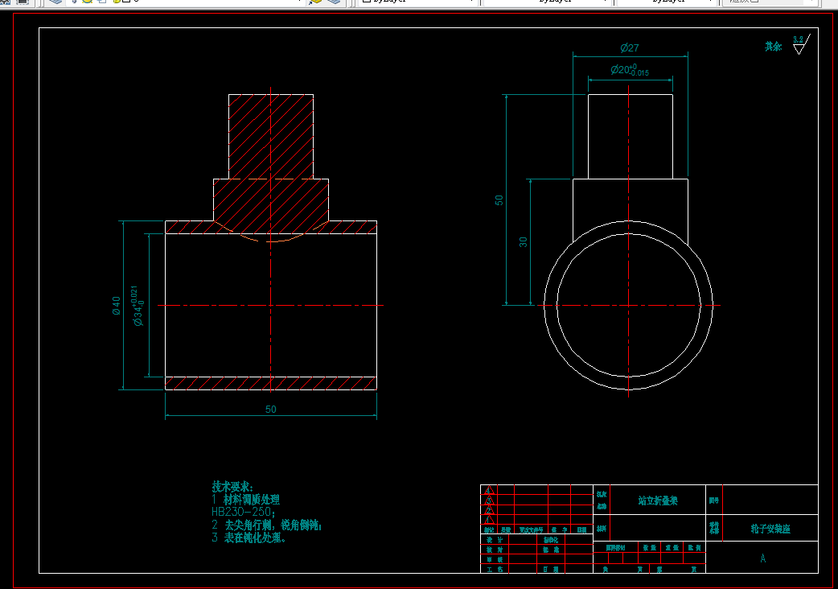Click the 图号 label cell
838x589 pixels.
[x=714, y=500]
